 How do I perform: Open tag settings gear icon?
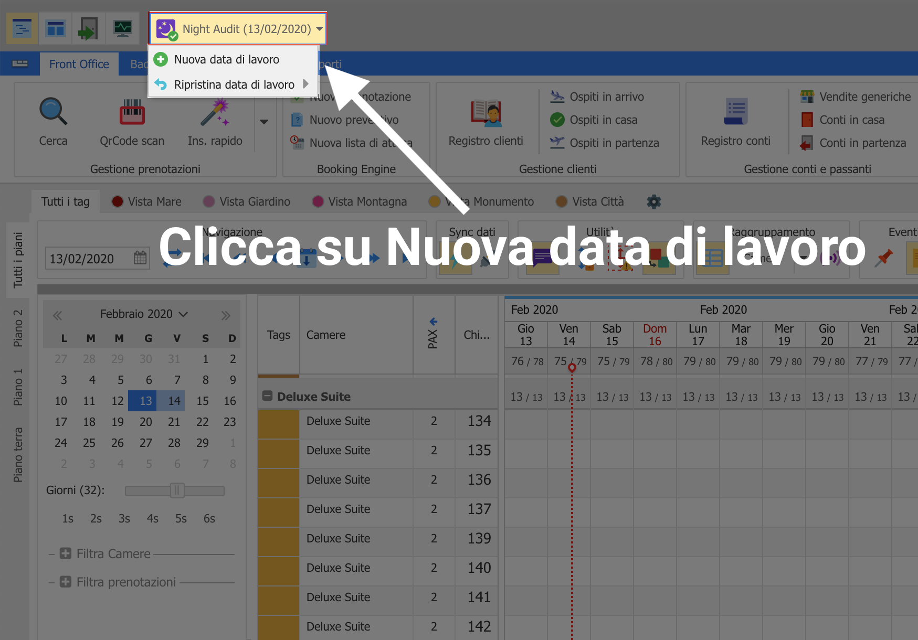click(653, 201)
